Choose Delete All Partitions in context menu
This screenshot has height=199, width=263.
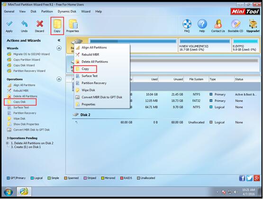point(102,62)
